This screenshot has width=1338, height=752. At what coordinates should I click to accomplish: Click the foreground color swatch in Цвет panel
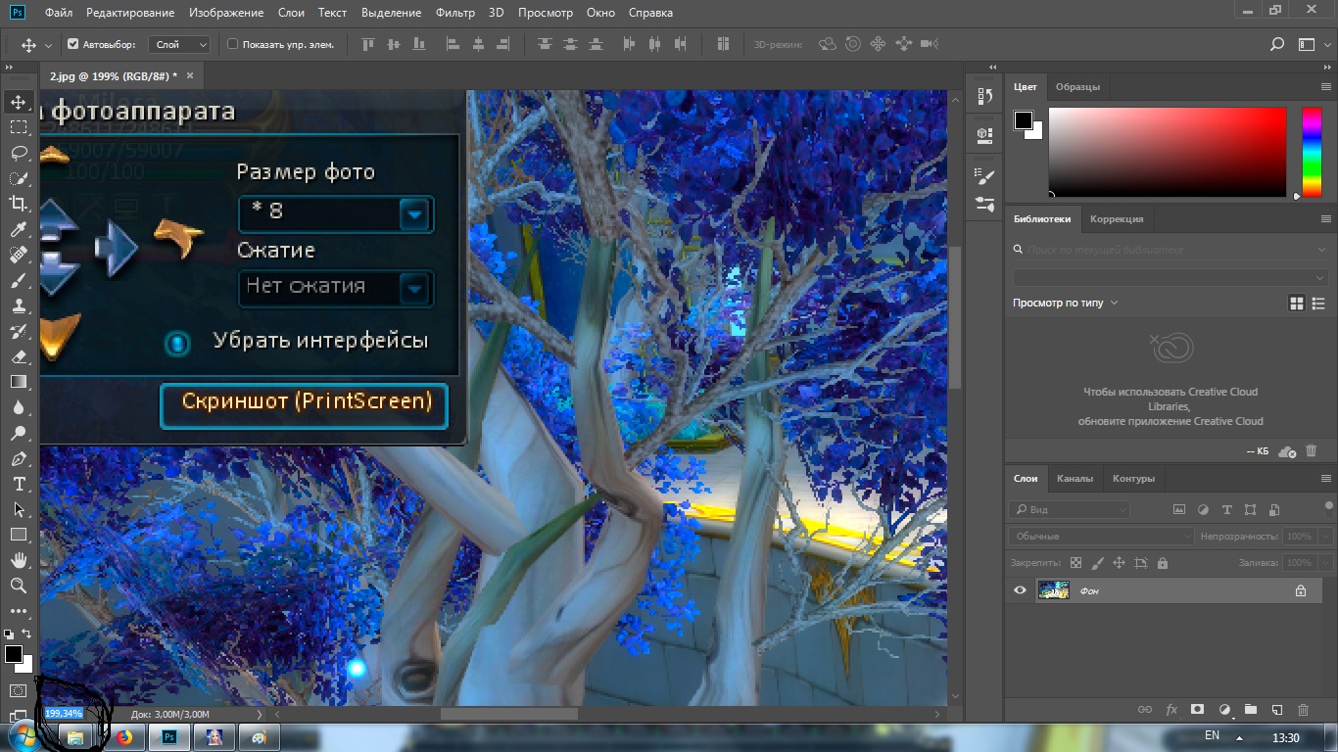coord(1024,120)
